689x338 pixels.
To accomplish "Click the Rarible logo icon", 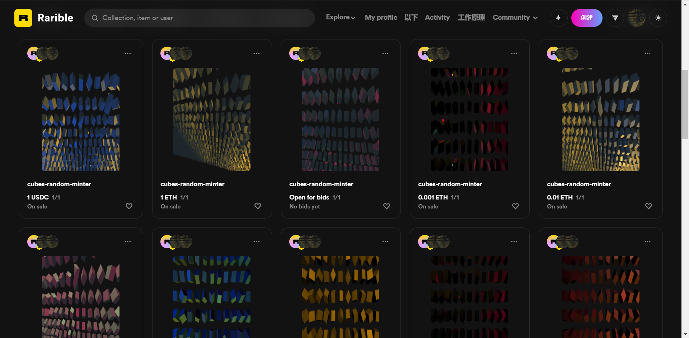I will [x=23, y=18].
